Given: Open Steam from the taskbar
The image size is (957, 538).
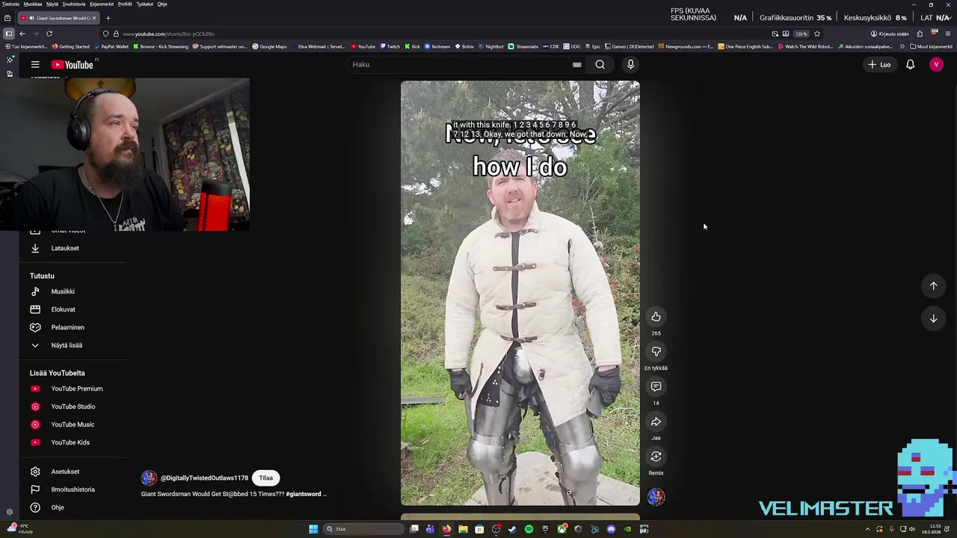Looking at the screenshot, I should pyautogui.click(x=512, y=529).
